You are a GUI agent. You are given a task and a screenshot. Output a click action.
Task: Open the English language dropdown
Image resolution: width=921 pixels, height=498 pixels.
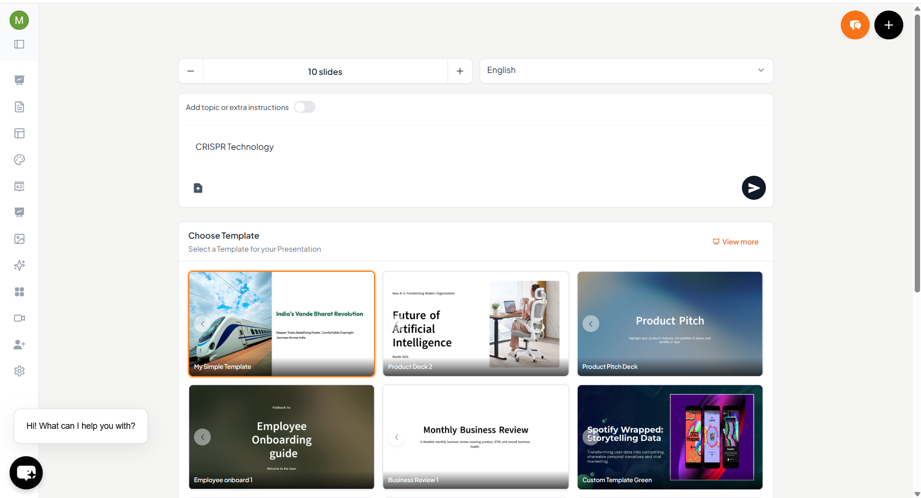click(x=626, y=71)
